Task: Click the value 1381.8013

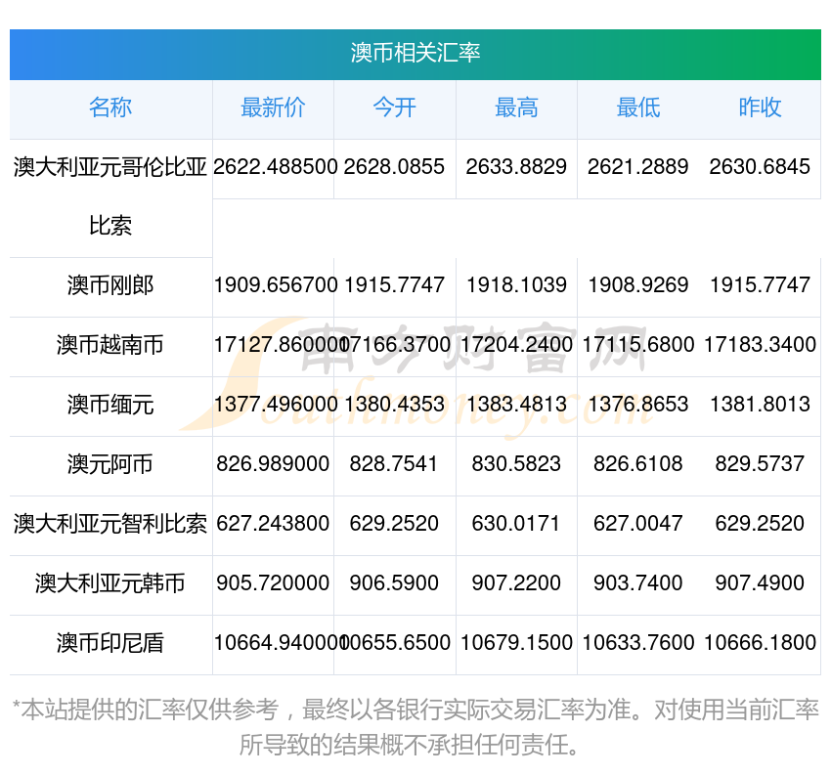Action: point(760,405)
